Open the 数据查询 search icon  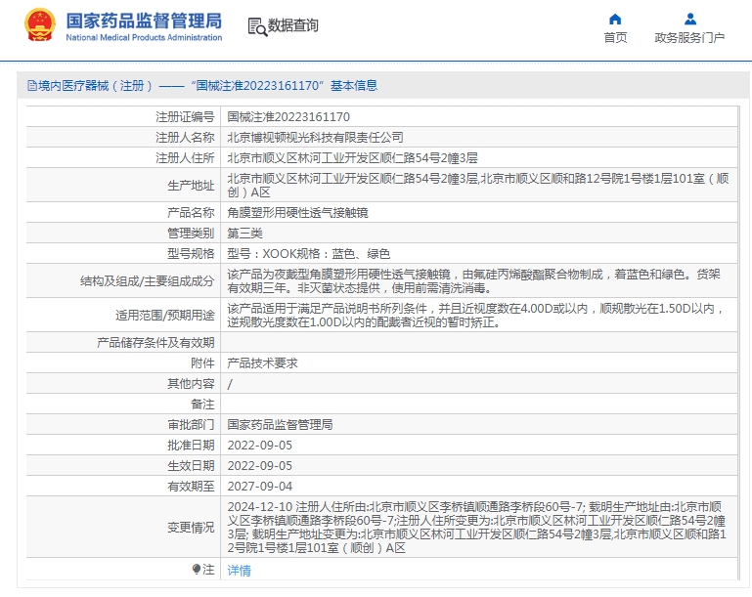257,26
